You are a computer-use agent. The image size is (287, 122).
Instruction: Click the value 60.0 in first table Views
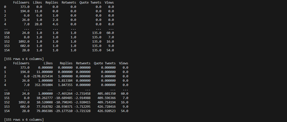[x=110, y=33]
